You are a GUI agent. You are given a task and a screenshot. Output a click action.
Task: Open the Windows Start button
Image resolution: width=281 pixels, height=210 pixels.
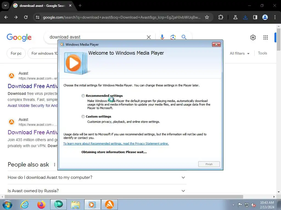pyautogui.click(x=7, y=205)
